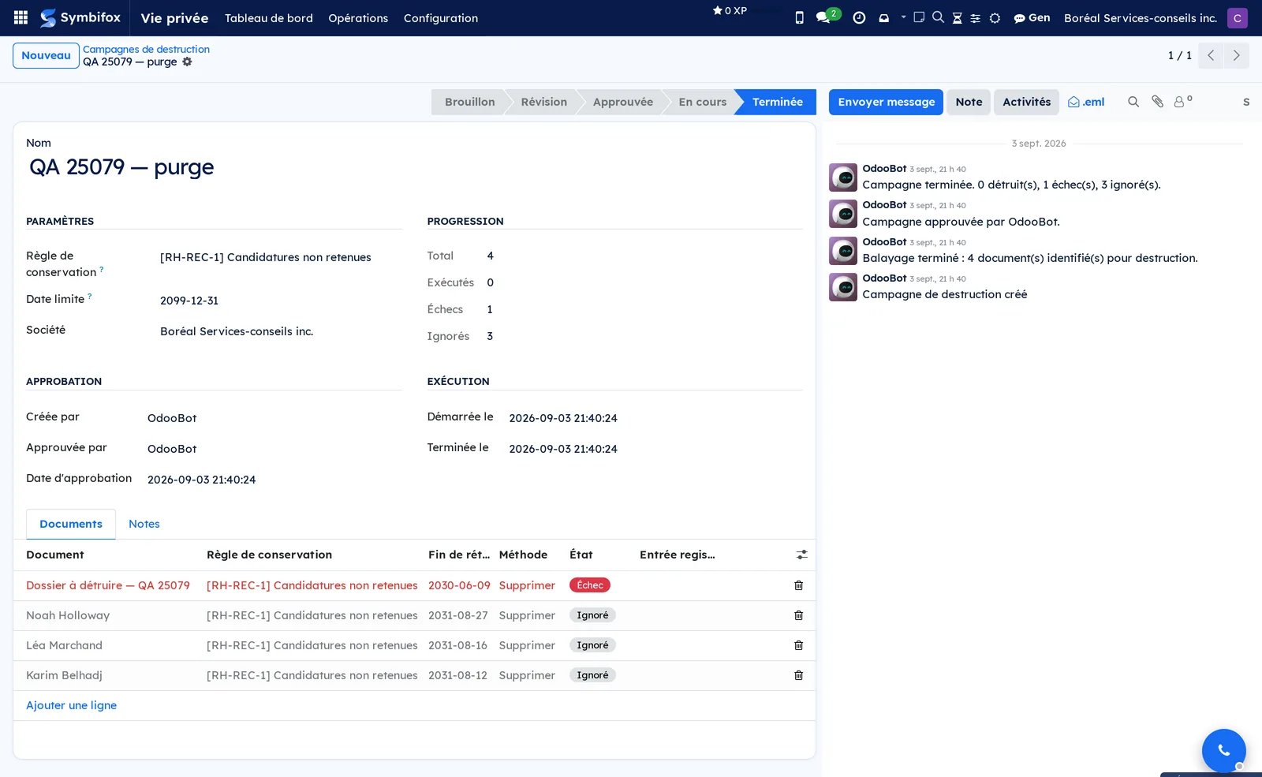
Task: Open the Opérations menu
Action: tap(358, 17)
